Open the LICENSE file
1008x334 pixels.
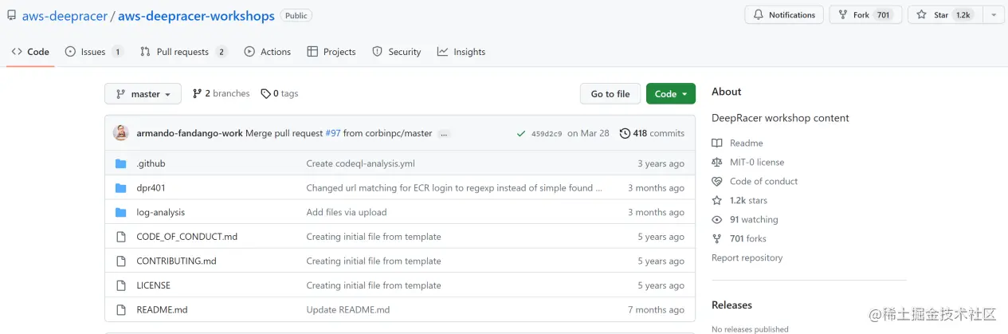point(153,285)
